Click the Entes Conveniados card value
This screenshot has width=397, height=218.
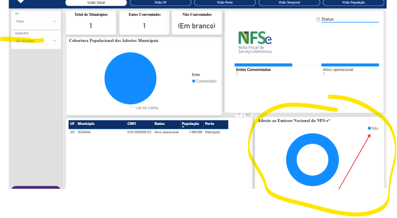pos(145,26)
